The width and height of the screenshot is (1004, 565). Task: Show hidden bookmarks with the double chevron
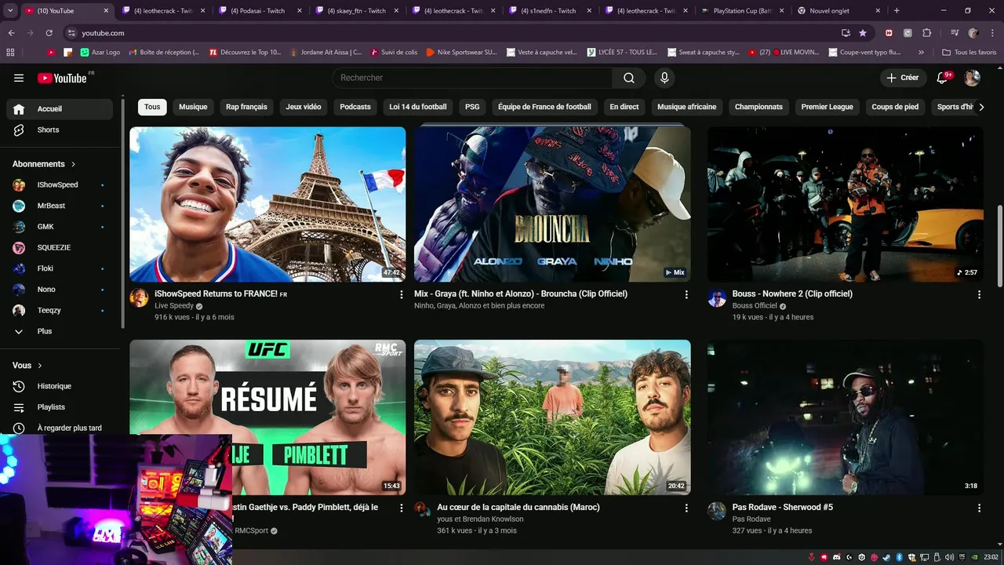coord(921,53)
